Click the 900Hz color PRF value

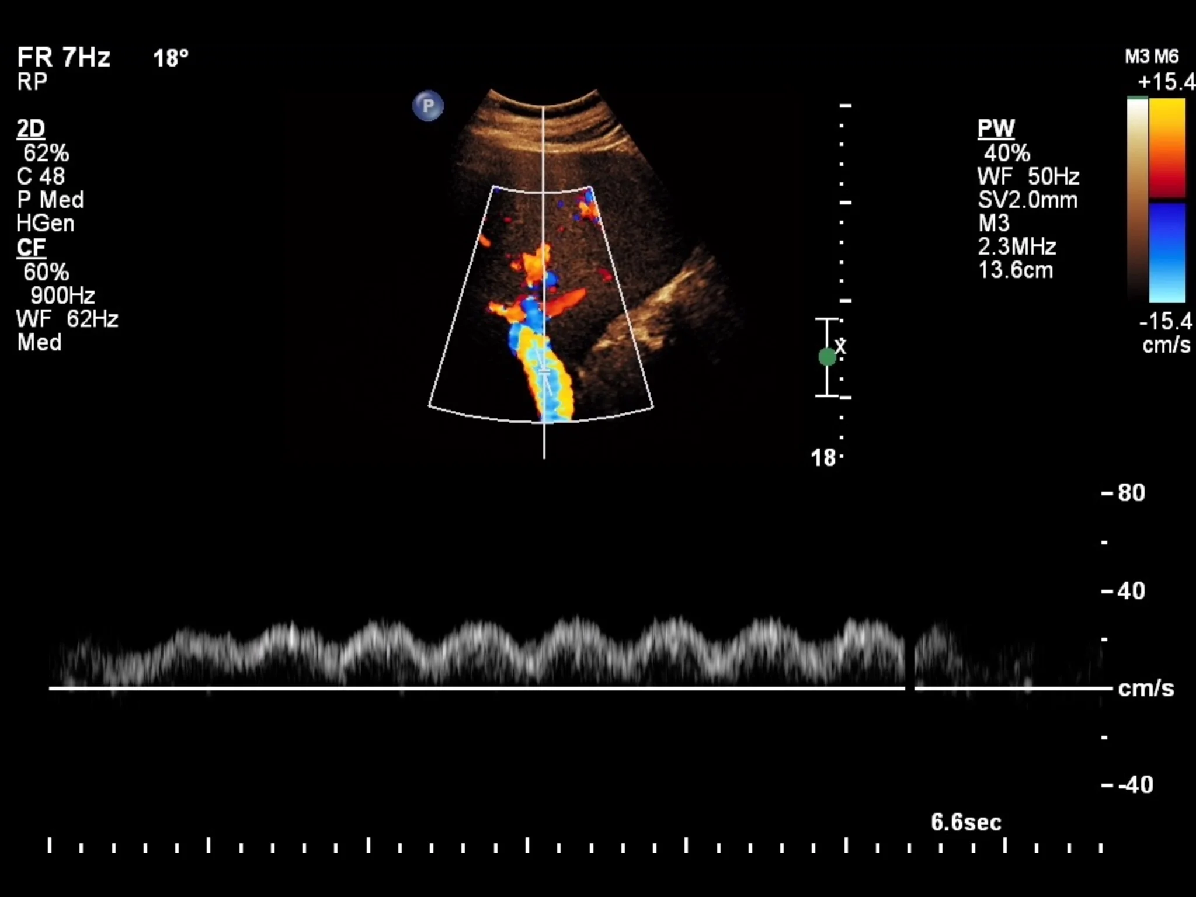coord(62,295)
